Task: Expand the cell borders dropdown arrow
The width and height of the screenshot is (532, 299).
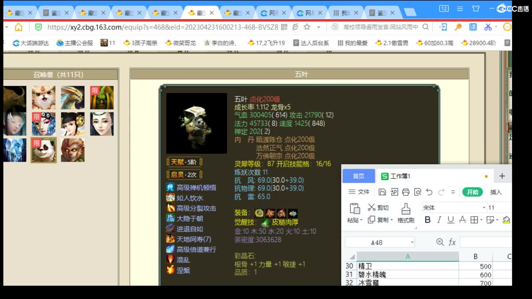Action: (481, 221)
